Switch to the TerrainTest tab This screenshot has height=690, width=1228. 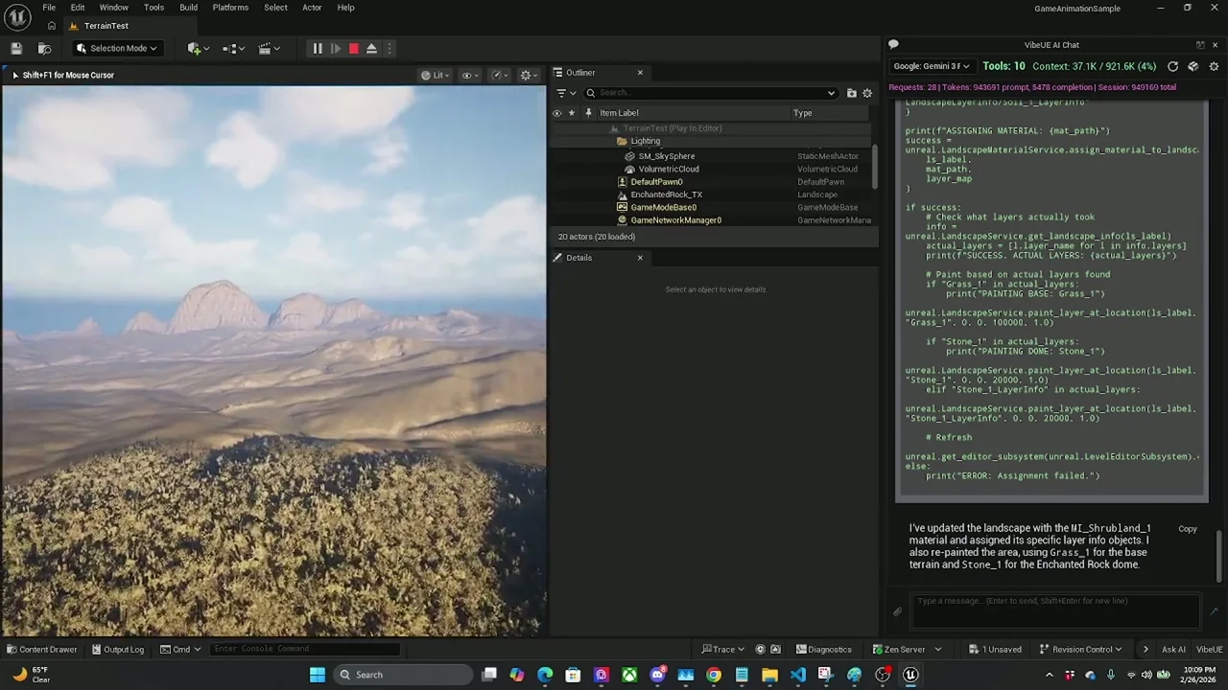tap(106, 26)
